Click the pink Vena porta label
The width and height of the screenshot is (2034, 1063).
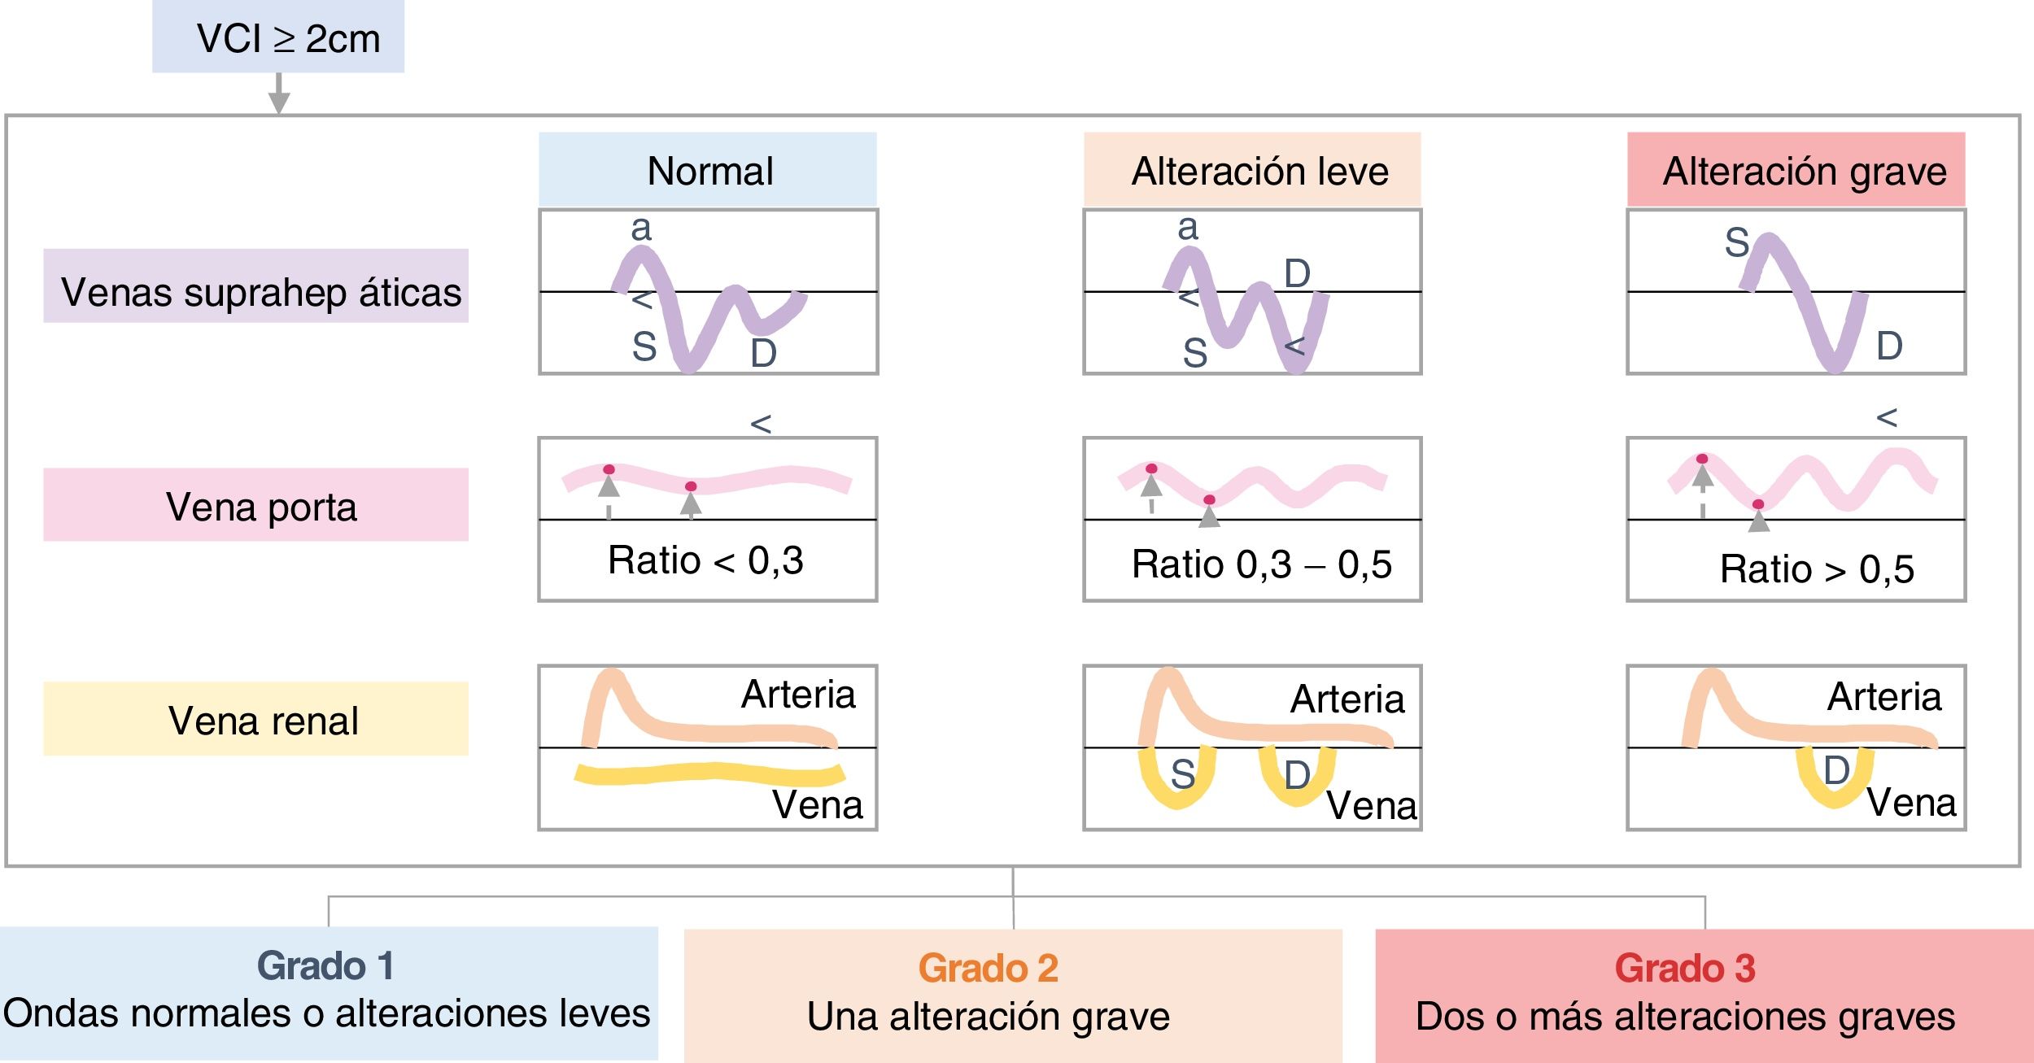coord(255,505)
